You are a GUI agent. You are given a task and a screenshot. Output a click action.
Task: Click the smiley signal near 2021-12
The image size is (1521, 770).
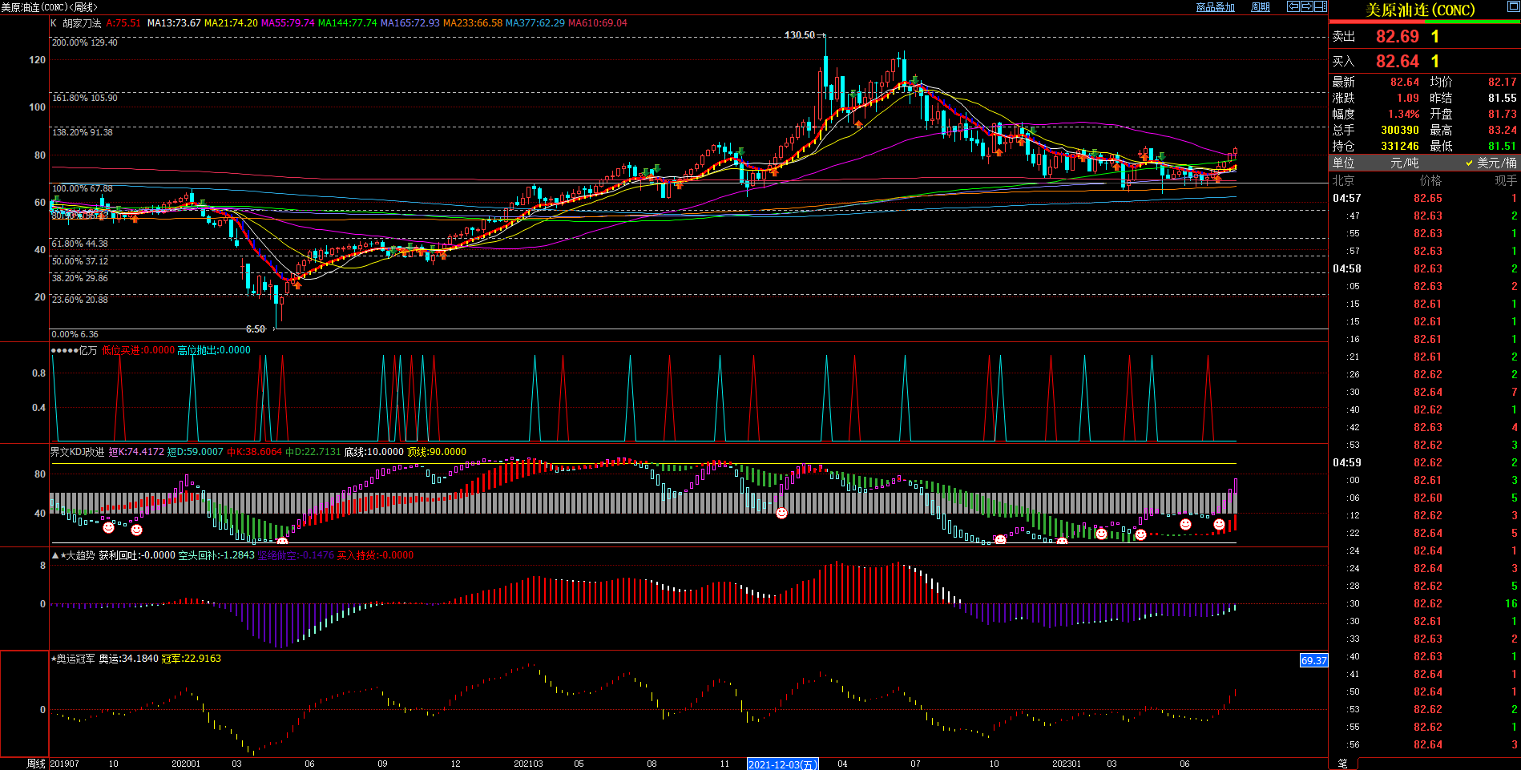coord(781,513)
